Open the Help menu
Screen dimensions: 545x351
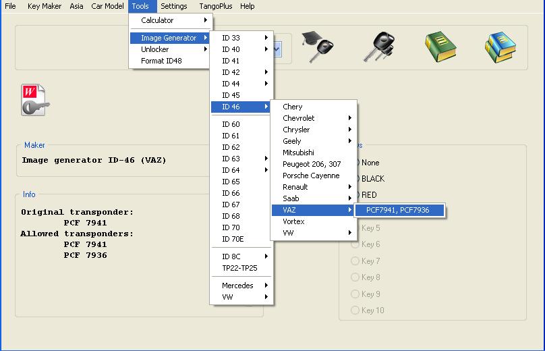coord(247,6)
